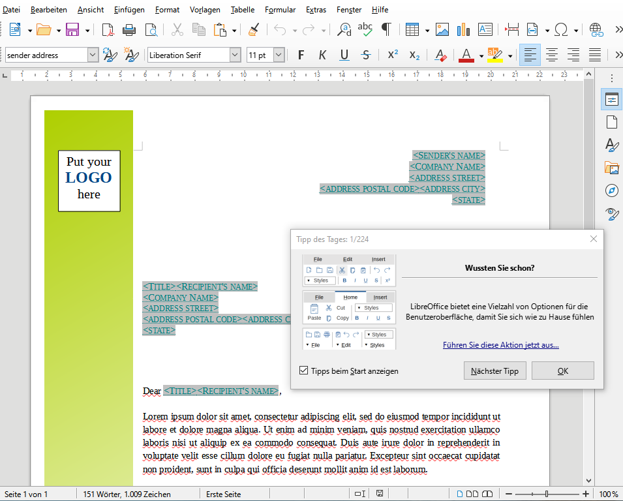Screen dimensions: 623x501
Task: Open the Bearbeiten menu
Action: point(49,10)
